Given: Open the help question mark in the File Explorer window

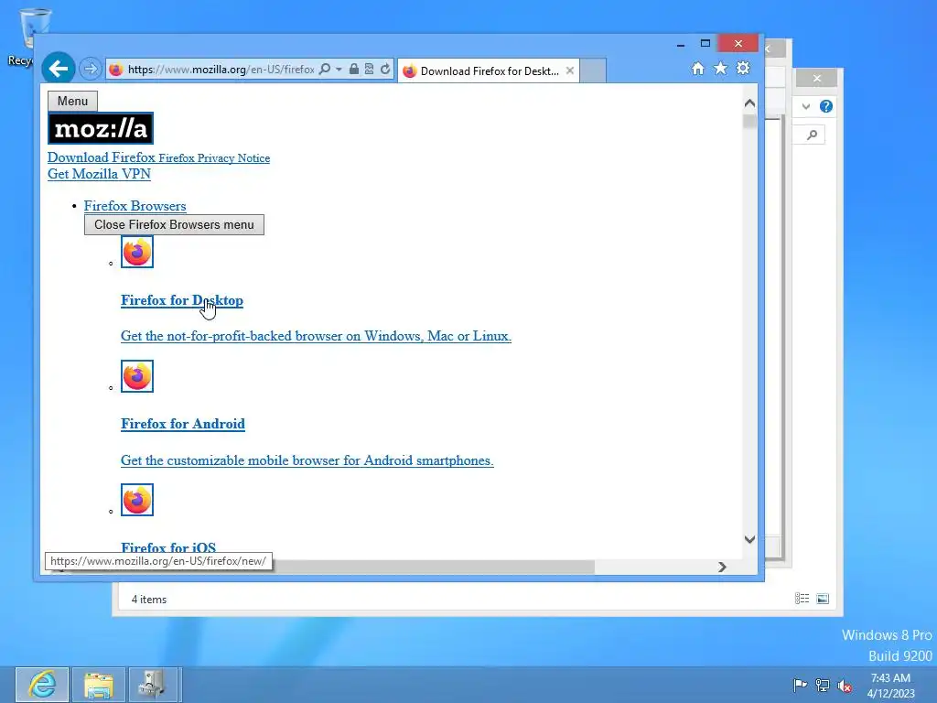Looking at the screenshot, I should pyautogui.click(x=826, y=106).
